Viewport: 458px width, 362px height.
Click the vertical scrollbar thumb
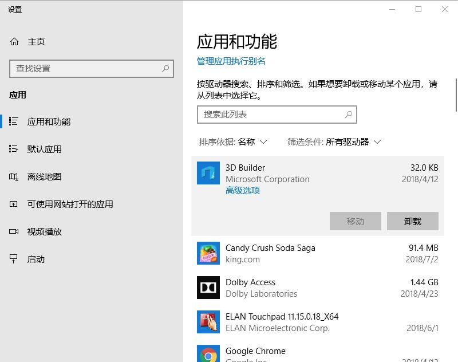point(456,95)
